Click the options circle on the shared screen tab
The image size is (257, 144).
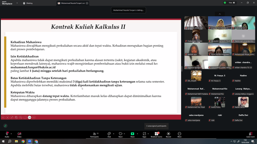click(x=87, y=3)
